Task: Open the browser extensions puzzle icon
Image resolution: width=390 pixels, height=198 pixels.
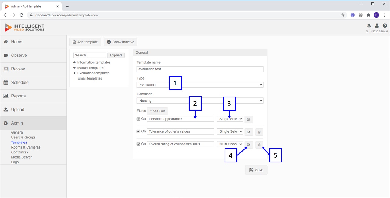Action: (368, 15)
